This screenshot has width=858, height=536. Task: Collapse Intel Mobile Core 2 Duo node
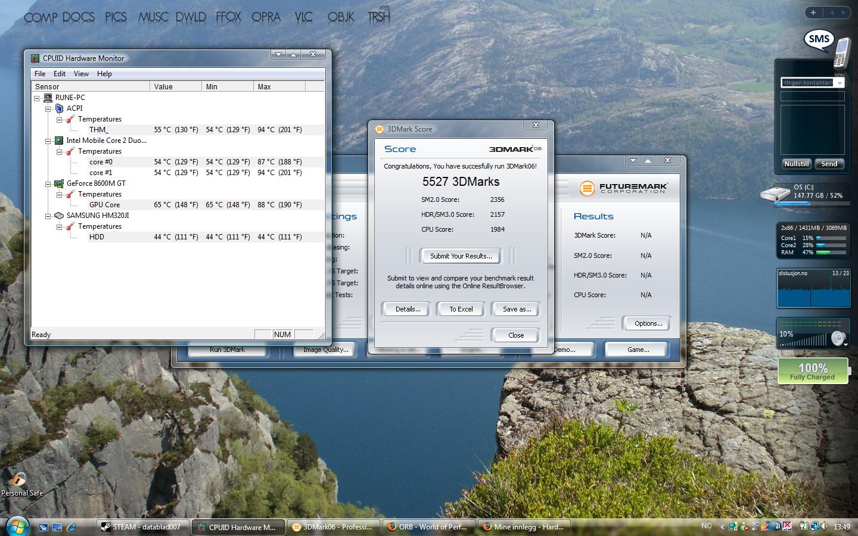coord(48,141)
